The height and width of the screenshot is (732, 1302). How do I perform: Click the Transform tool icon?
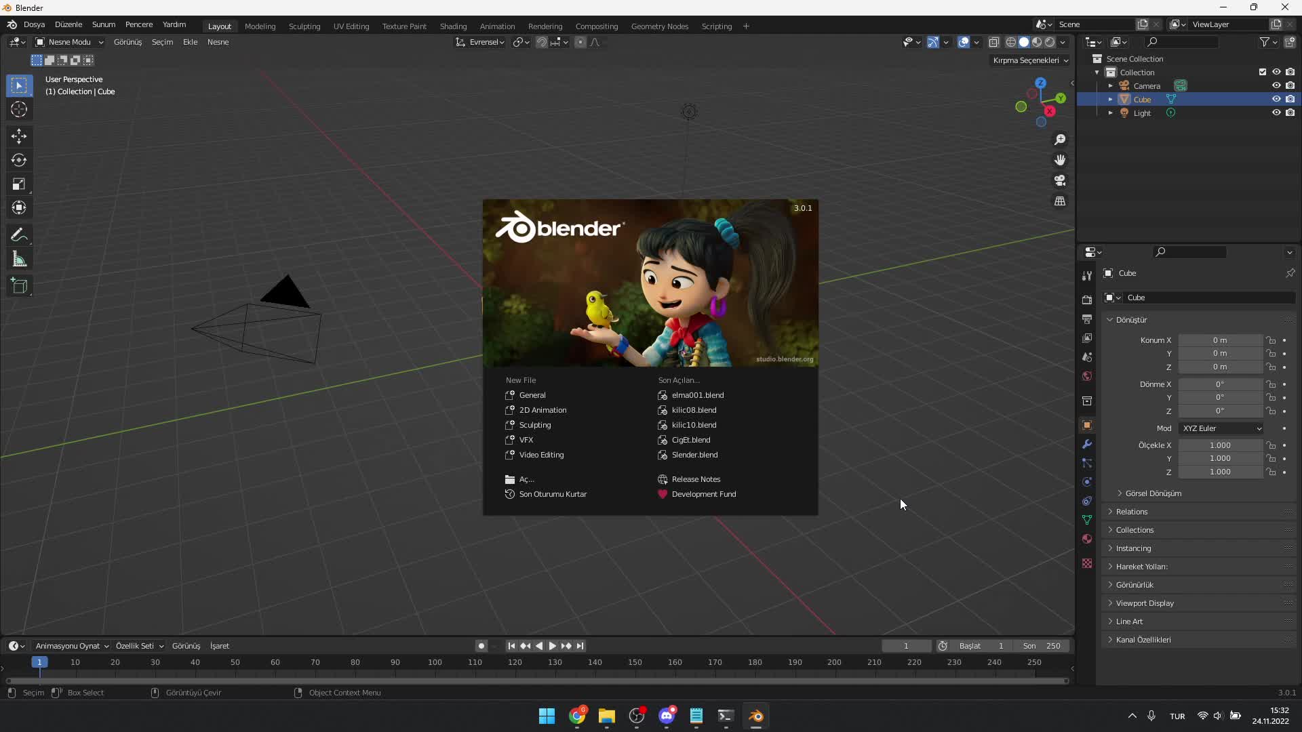tap(20, 208)
